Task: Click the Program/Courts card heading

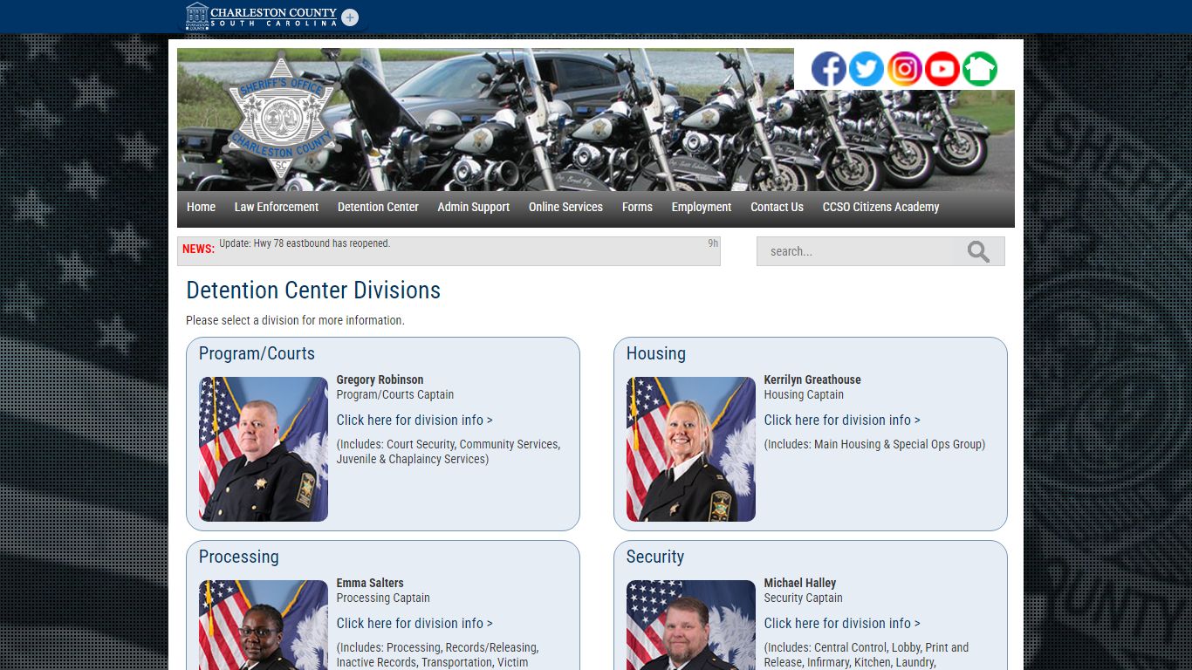Action: (257, 353)
